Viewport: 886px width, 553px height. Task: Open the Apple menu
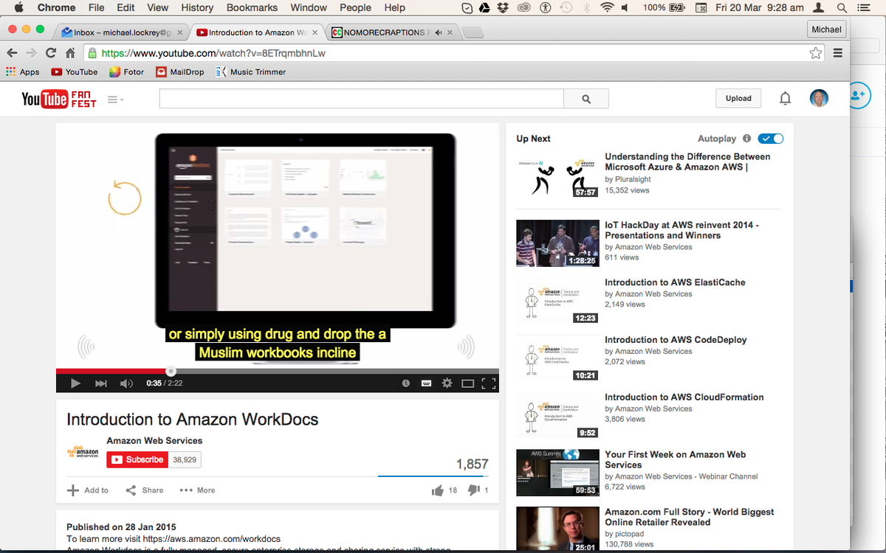tap(19, 7)
